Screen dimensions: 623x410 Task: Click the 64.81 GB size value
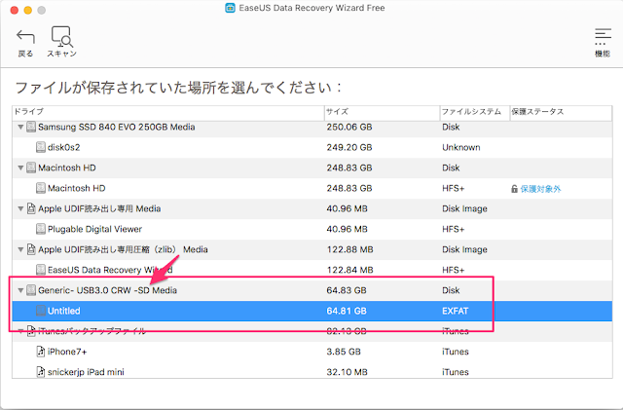[x=347, y=311]
